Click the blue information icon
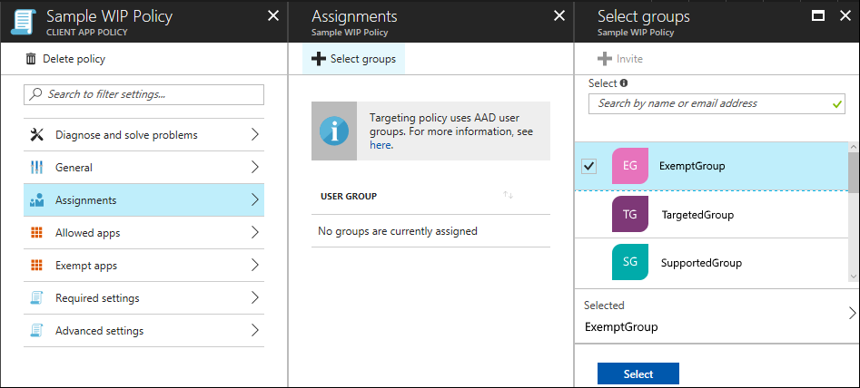860x388 pixels. [334, 131]
